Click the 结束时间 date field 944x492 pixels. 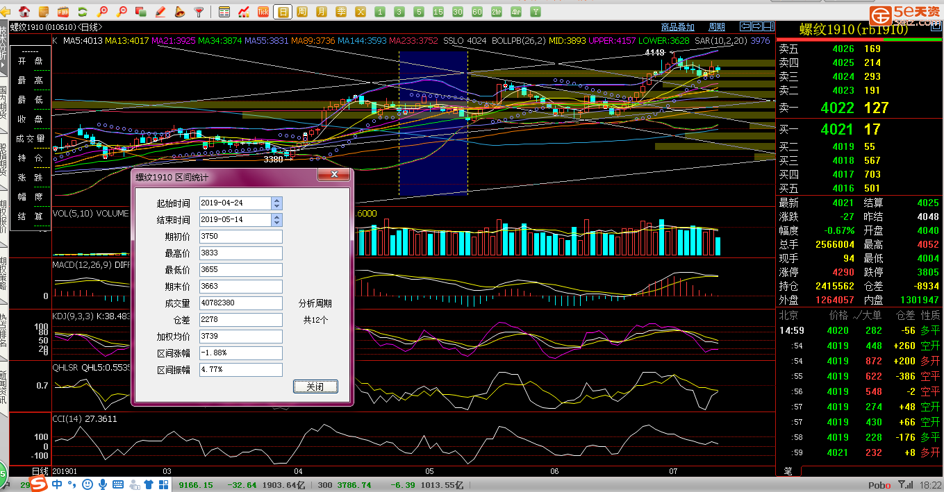(x=235, y=220)
